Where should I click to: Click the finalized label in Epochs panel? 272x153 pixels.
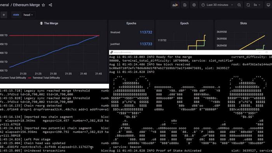(x=115, y=32)
